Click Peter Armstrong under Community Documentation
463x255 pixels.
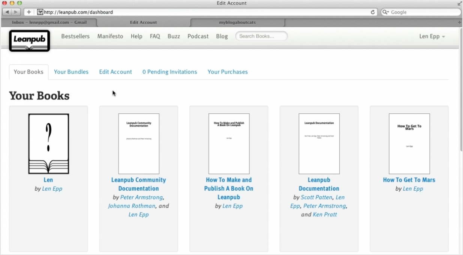(141, 197)
